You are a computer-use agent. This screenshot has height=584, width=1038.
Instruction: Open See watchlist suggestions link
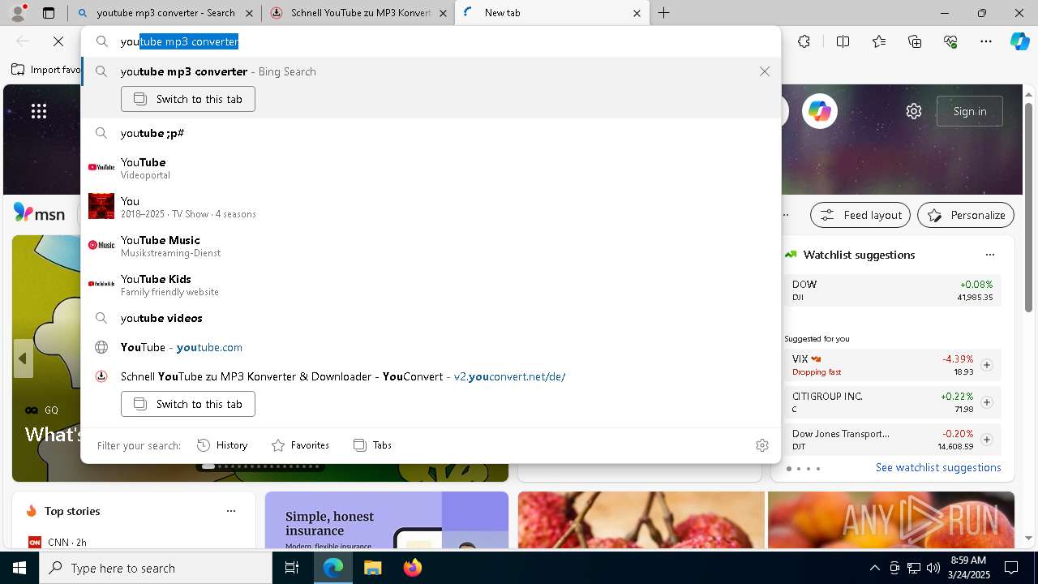938,467
